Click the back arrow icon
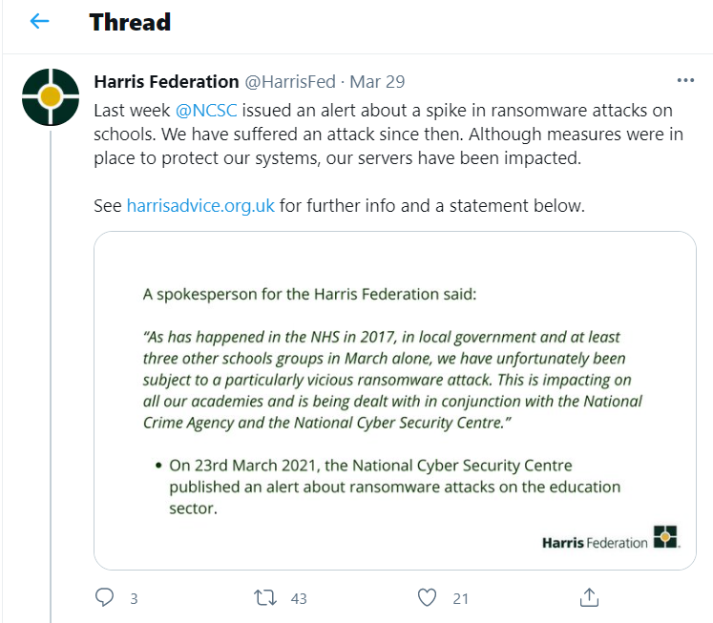 tap(39, 22)
